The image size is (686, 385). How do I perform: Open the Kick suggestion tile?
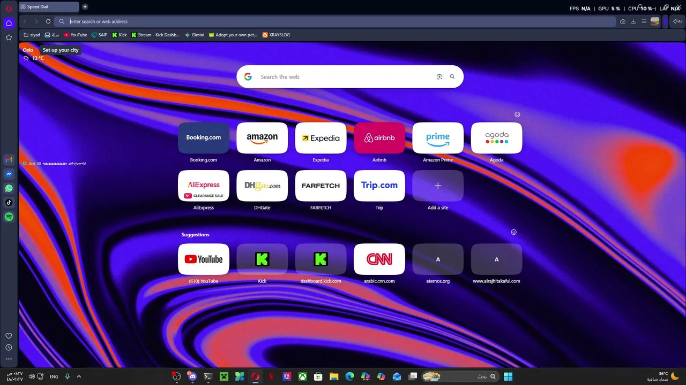pos(262,259)
